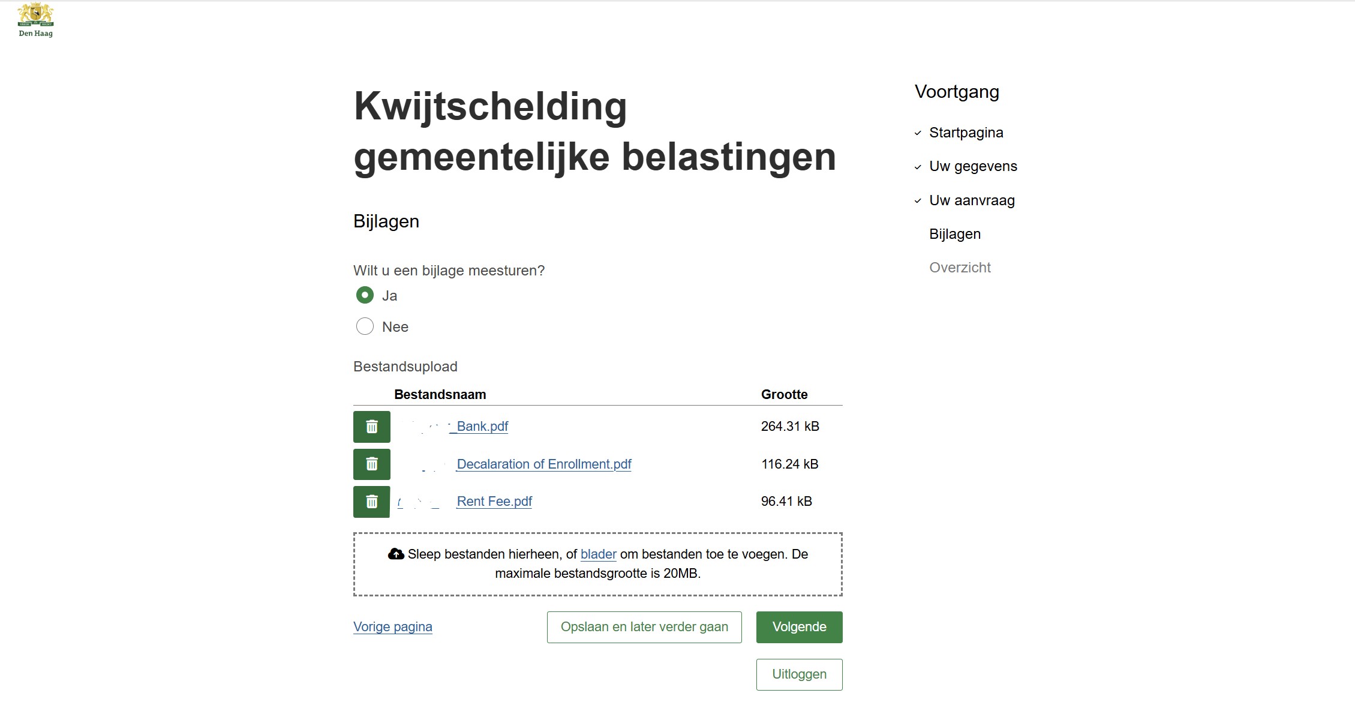Open the Bank.pdf file link
This screenshot has height=726, width=1355.
(482, 427)
